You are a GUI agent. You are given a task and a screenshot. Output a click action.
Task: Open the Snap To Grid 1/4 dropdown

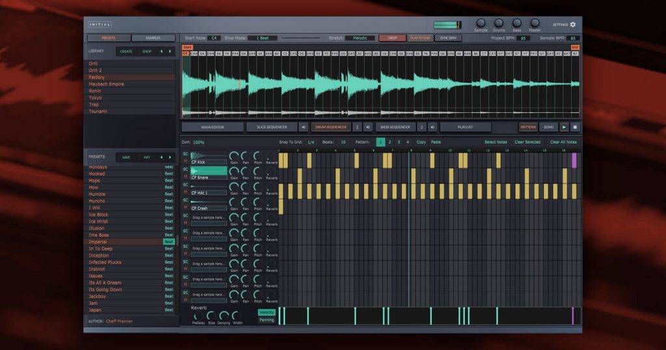pos(311,142)
